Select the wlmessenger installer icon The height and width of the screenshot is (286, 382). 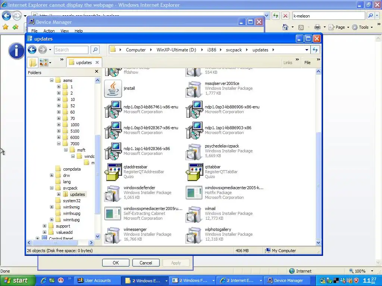(x=113, y=235)
